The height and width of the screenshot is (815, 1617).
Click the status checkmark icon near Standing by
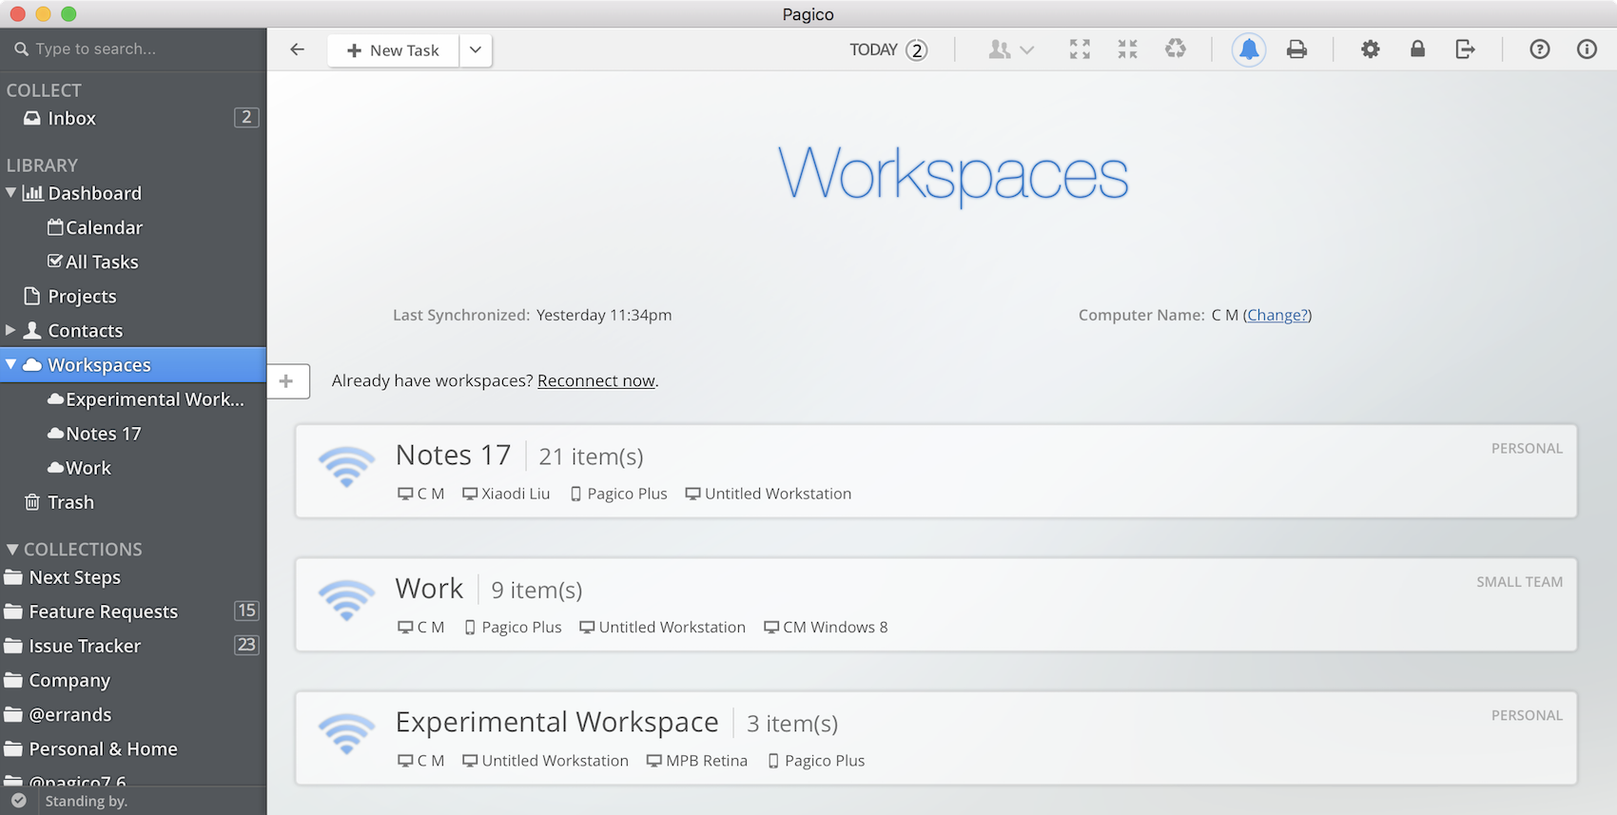click(18, 801)
